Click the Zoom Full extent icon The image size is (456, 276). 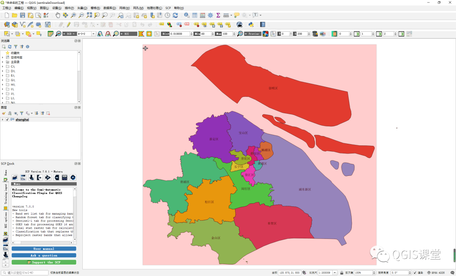click(x=89, y=15)
